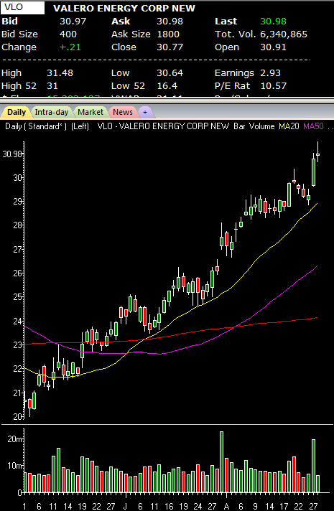Click the Bid Size value 400
The height and width of the screenshot is (511, 334).
68,34
